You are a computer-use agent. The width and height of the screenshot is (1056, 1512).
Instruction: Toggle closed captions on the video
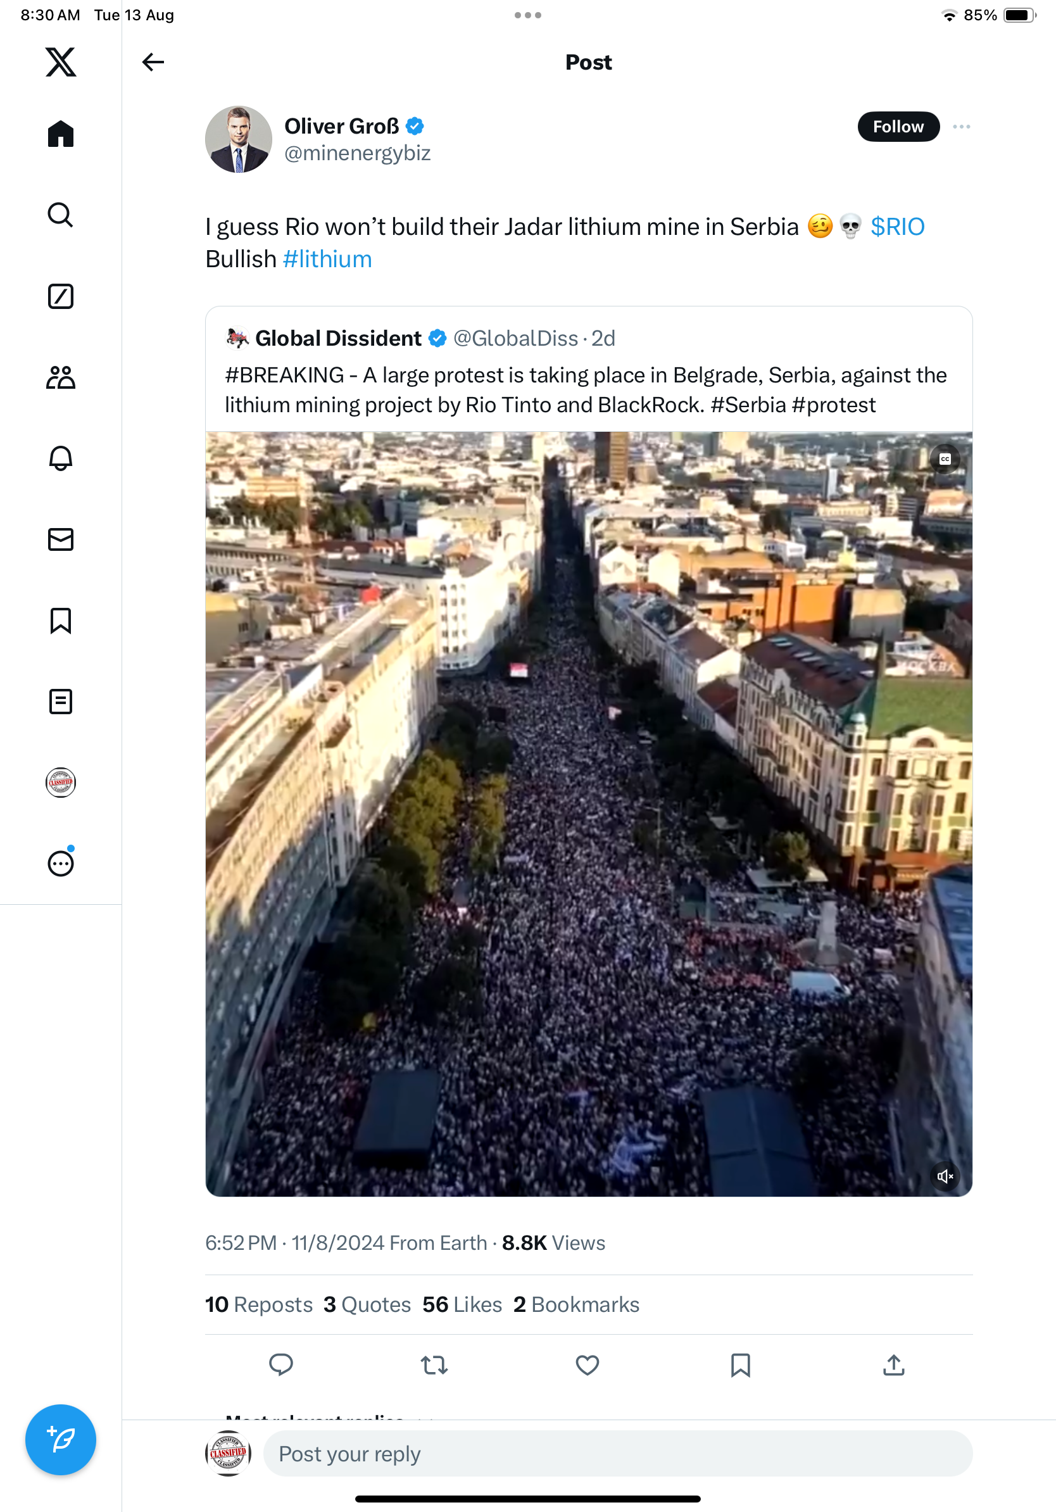pyautogui.click(x=945, y=459)
